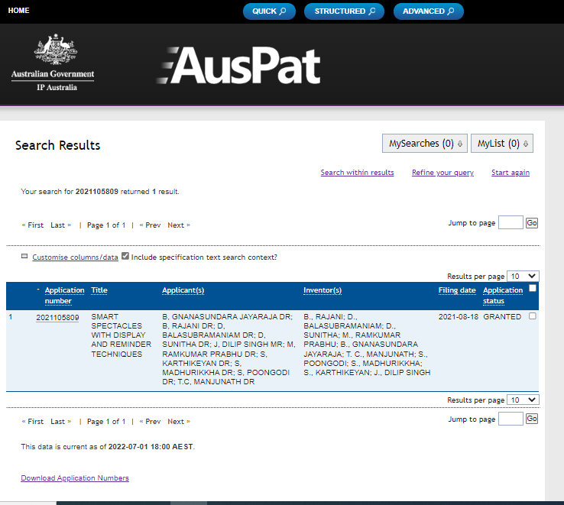
Task: Sort by Applicant(s) column header
Action: click(x=183, y=290)
